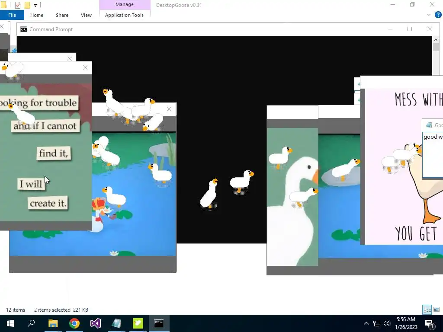This screenshot has height=332, width=443.
Task: Open network status tray icon
Action: [377, 323]
